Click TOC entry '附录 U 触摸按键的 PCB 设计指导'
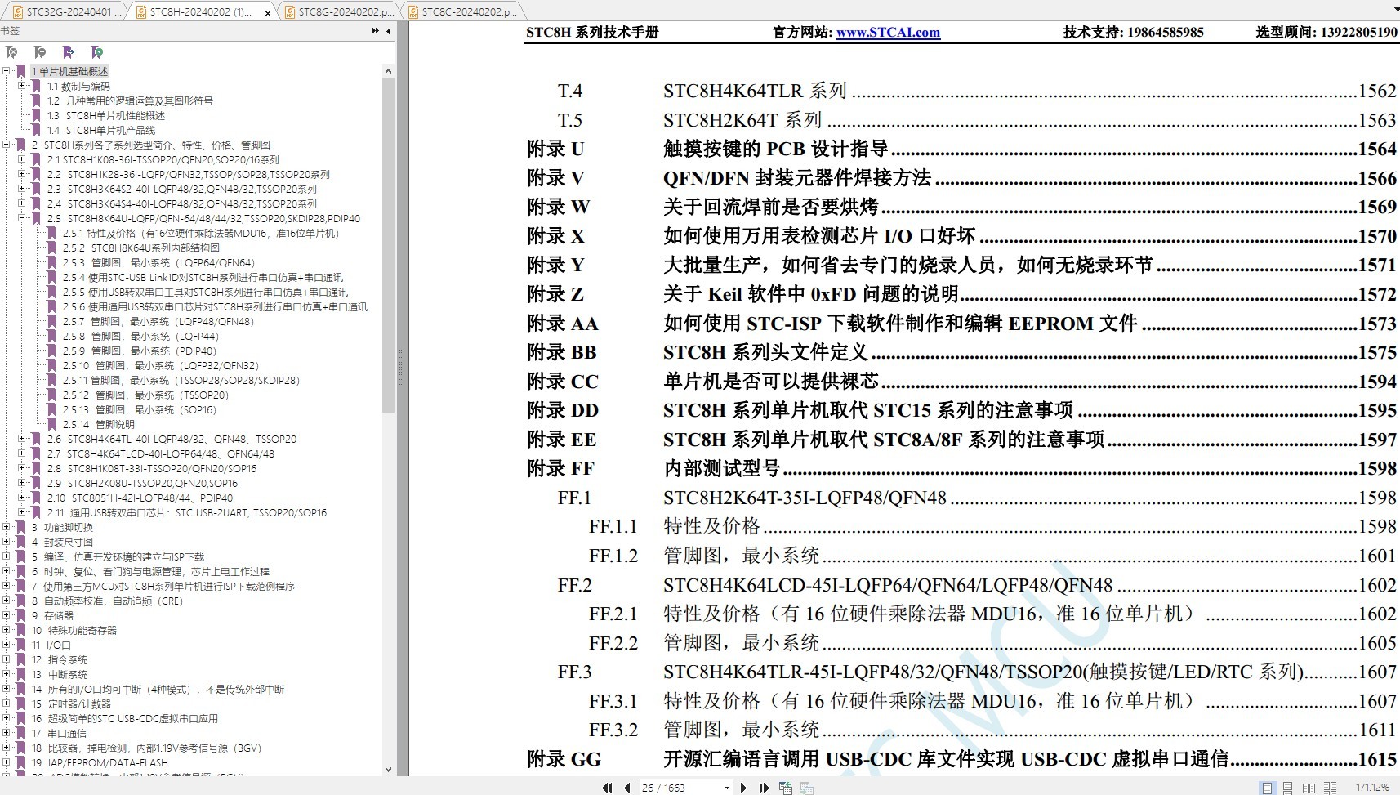The image size is (1400, 795). tap(961, 149)
